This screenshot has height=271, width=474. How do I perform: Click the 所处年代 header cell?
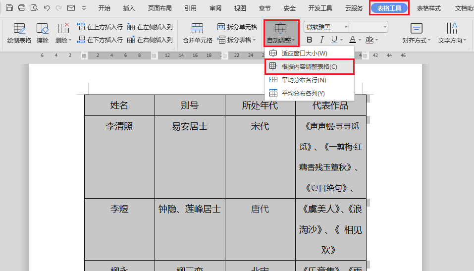point(260,105)
